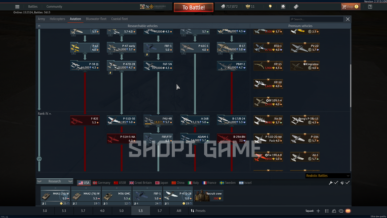Select the F8F-1 in research tree
The image size is (387, 218).
[158, 48]
